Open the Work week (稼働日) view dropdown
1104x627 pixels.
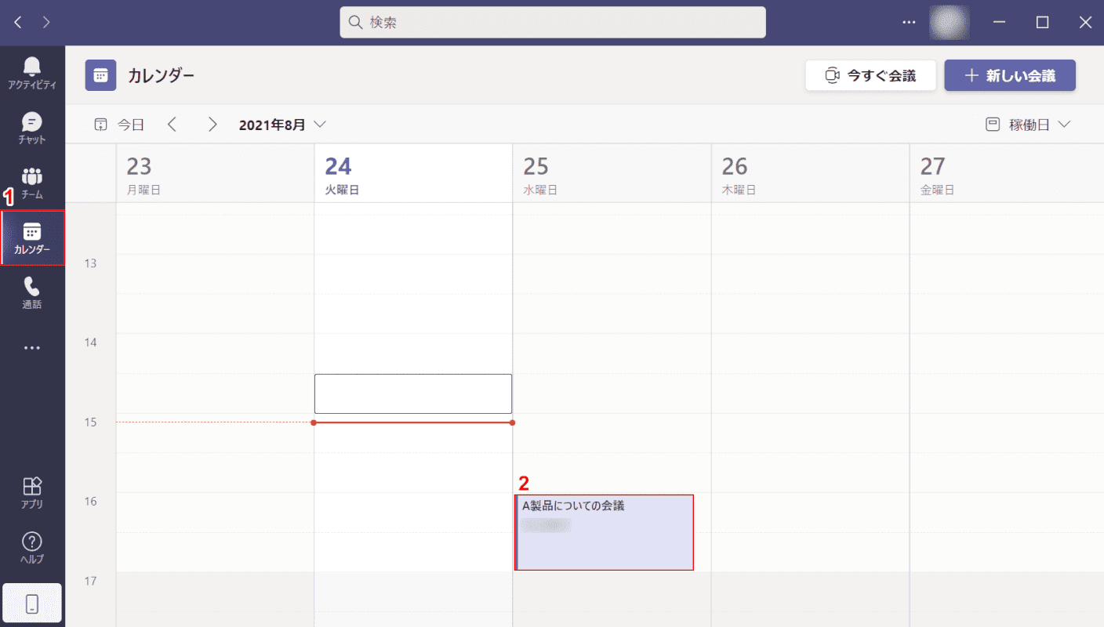[1028, 124]
